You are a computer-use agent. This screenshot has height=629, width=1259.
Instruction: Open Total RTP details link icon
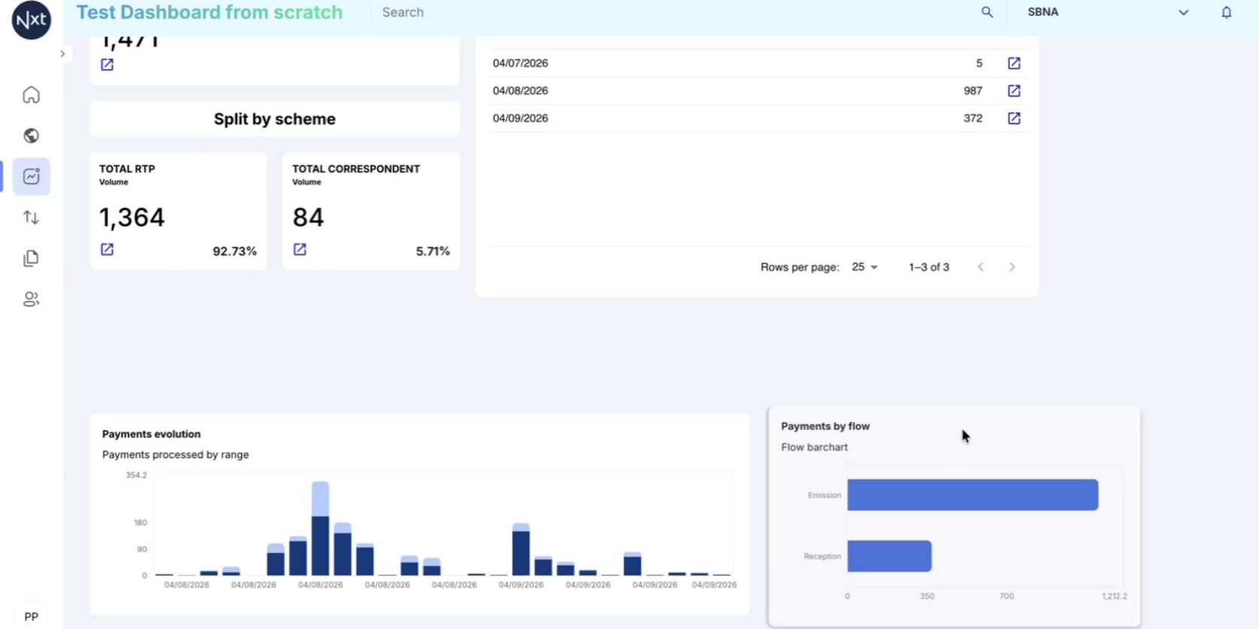[x=107, y=249]
